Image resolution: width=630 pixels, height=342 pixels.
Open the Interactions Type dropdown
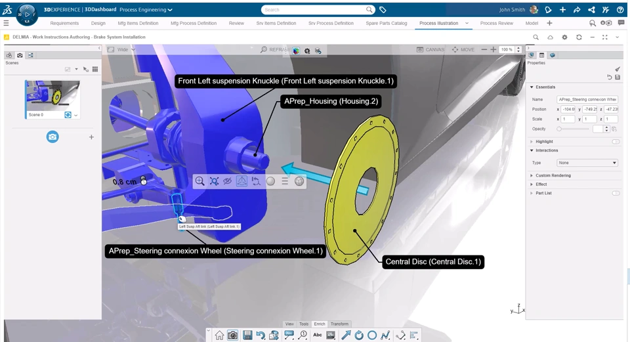point(587,163)
